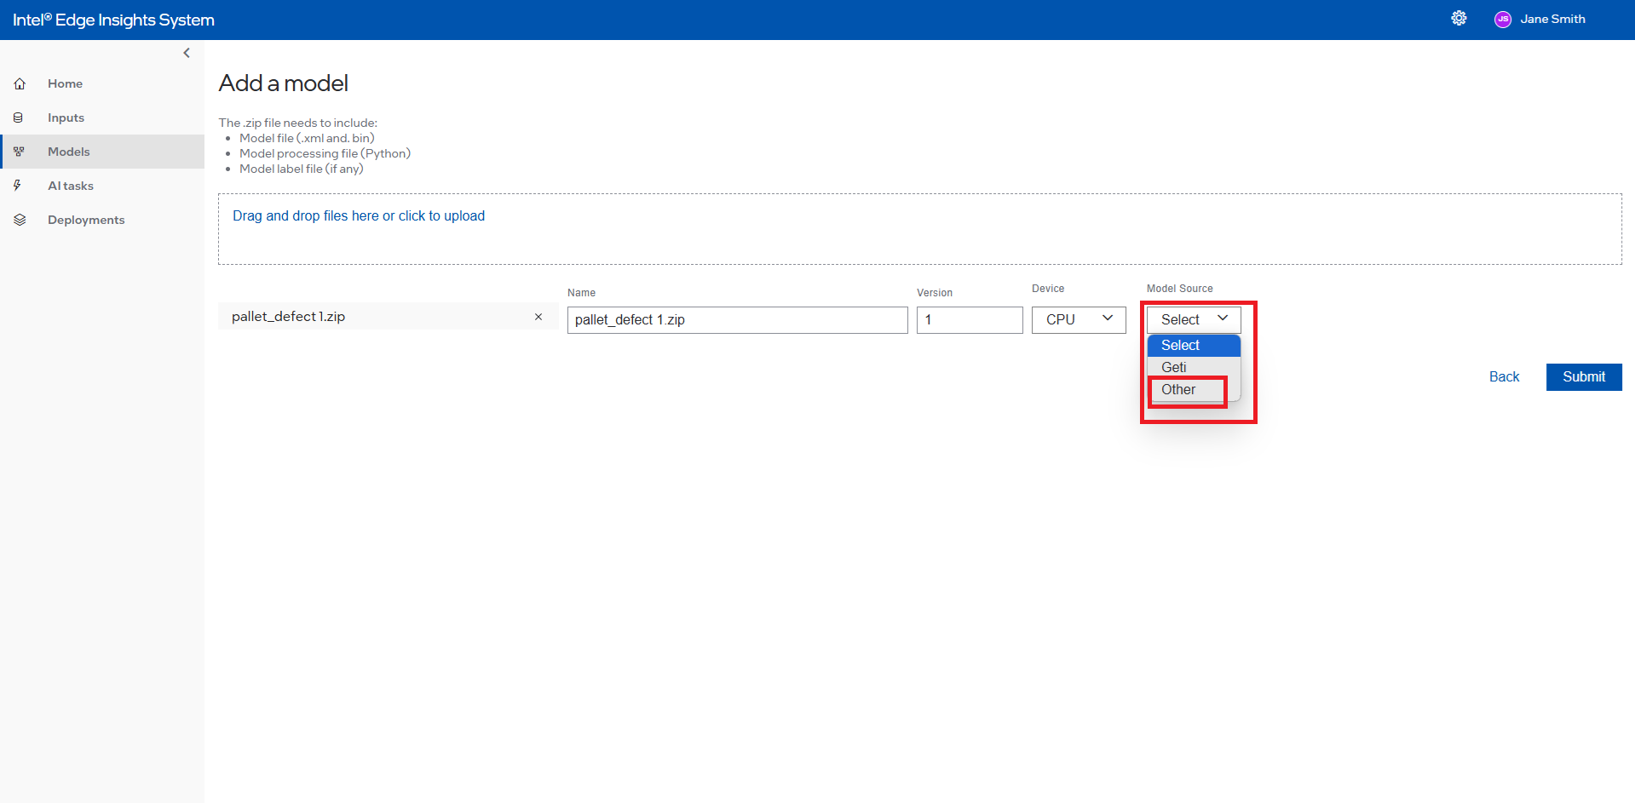Click the 'Model file (.xml and. bin)' bullet
This screenshot has height=803, width=1635.
tap(307, 138)
